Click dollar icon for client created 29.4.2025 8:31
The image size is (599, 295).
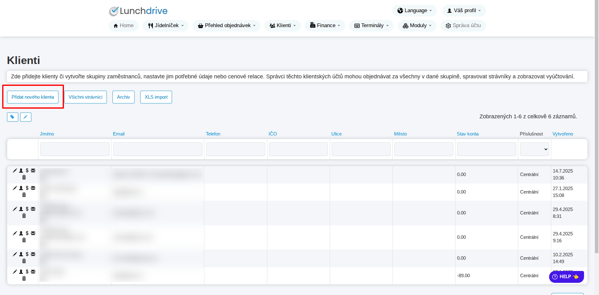[x=27, y=209]
